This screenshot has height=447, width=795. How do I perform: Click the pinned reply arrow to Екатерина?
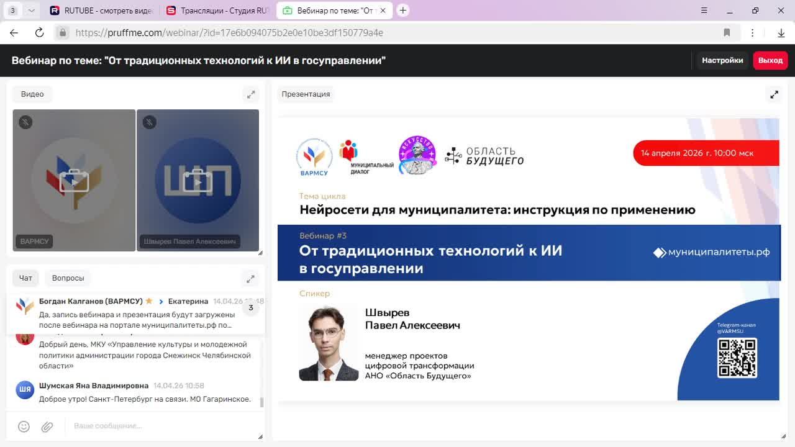(161, 302)
